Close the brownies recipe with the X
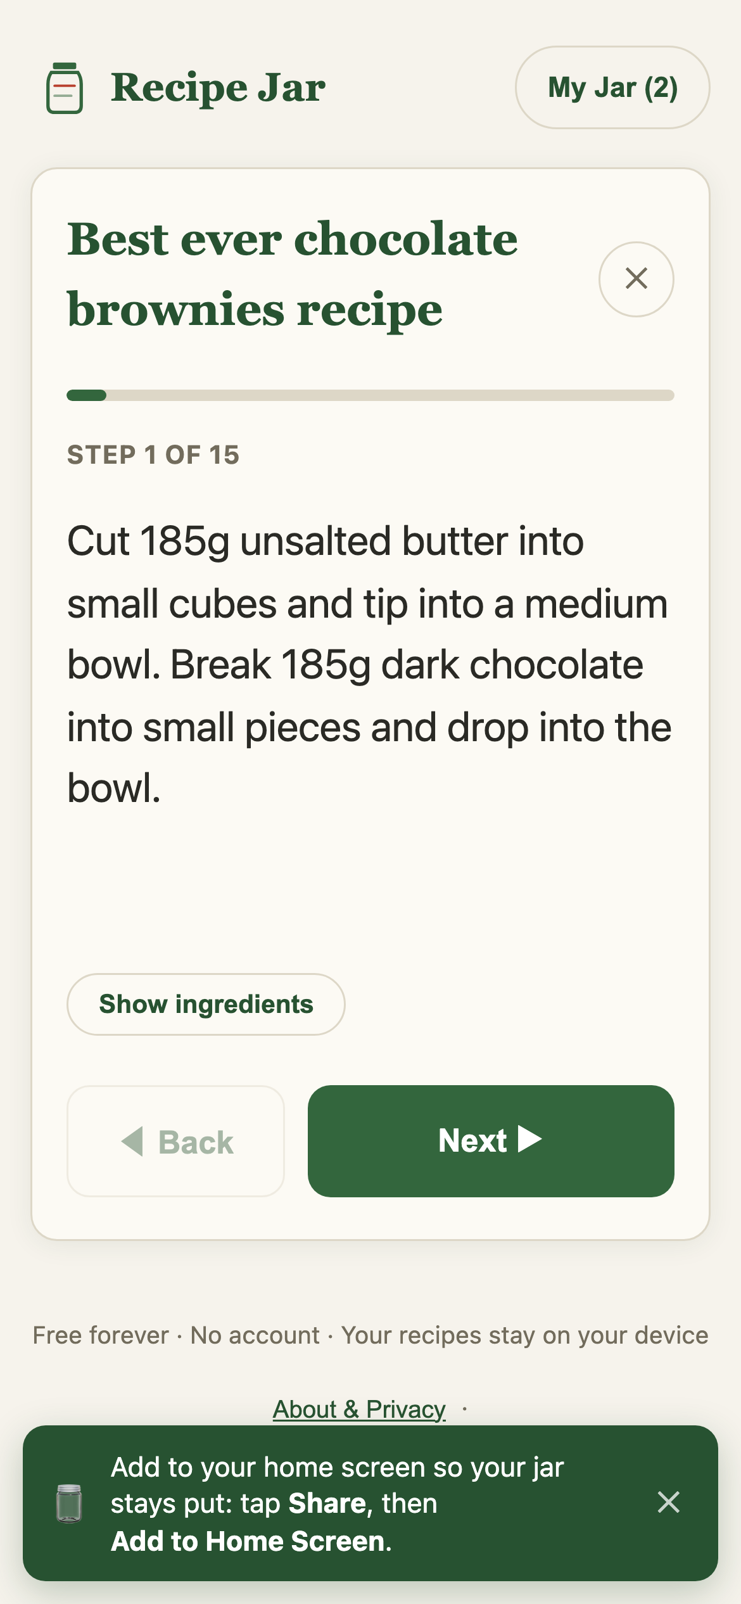This screenshot has height=1604, width=741. coord(636,279)
